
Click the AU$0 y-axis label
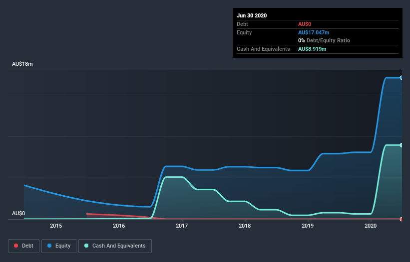(x=18, y=213)
